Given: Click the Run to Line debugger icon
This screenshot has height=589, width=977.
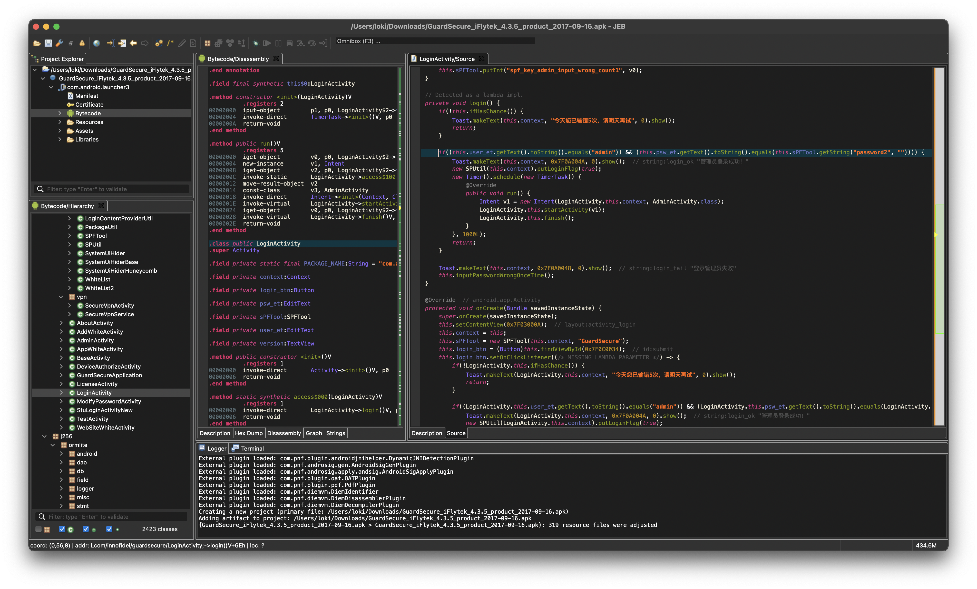Looking at the screenshot, I should tap(324, 43).
